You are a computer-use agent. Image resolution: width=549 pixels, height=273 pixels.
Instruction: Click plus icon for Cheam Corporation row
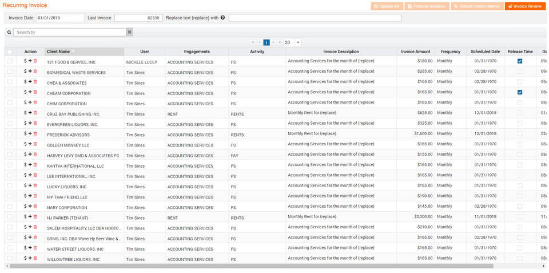coord(30,92)
